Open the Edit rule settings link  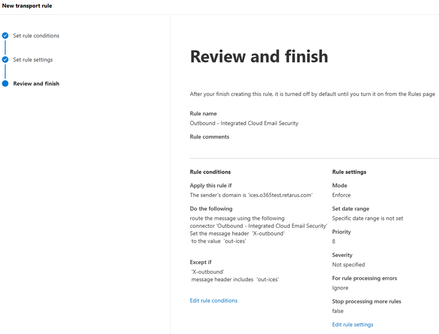(353, 325)
